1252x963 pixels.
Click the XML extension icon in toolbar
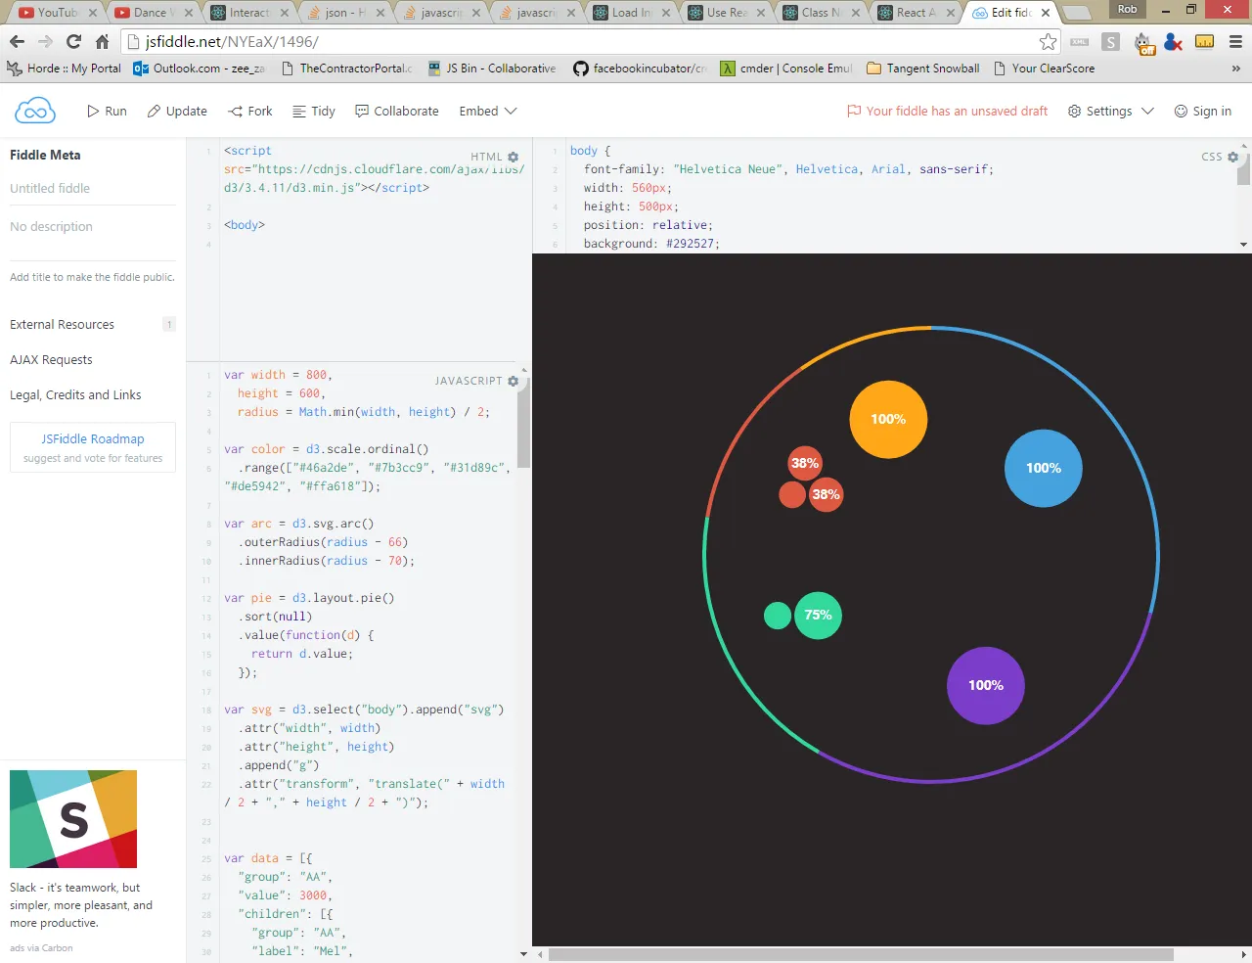tap(1079, 41)
